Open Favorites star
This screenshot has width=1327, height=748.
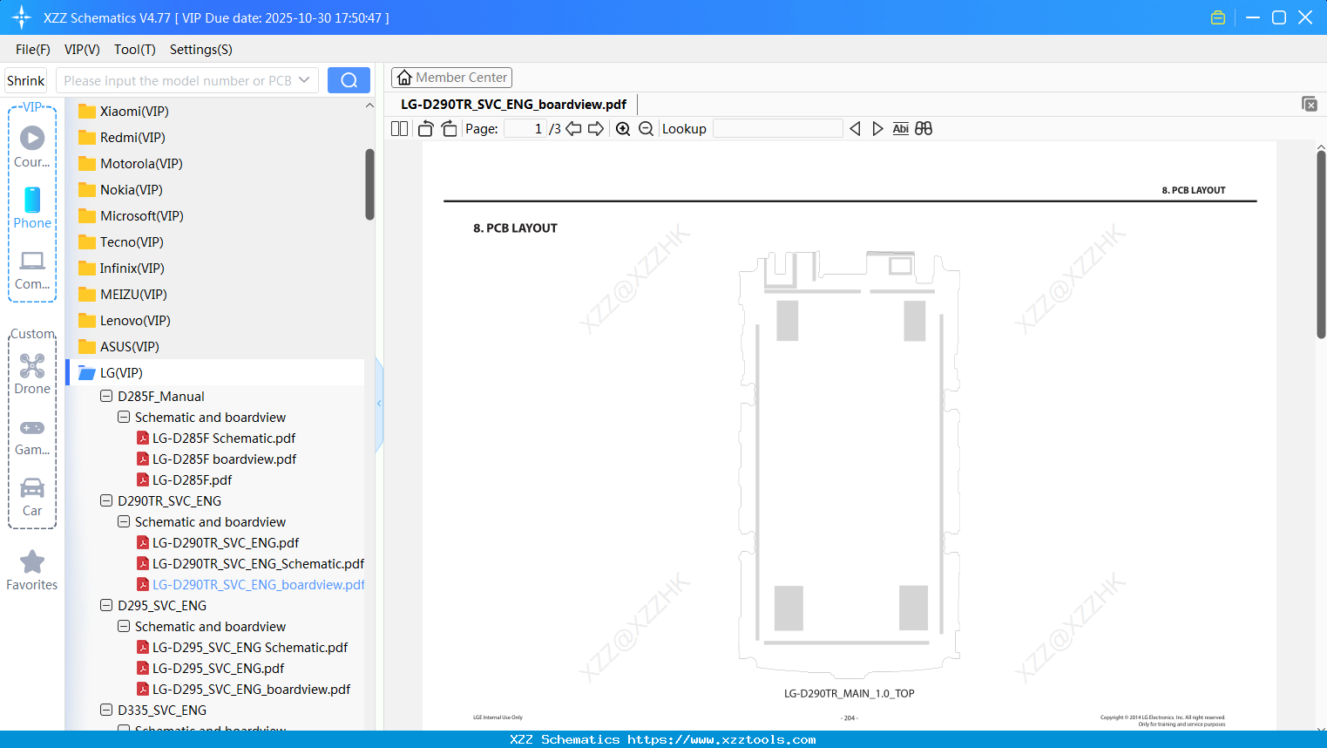[32, 570]
